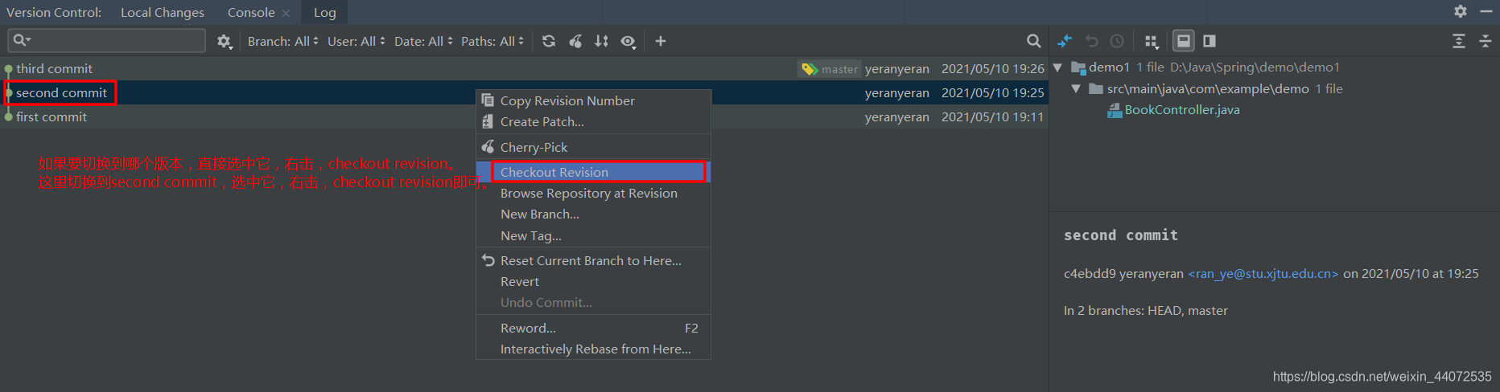The width and height of the screenshot is (1500, 392).
Task: Open a new log tab with plus
Action: point(661,41)
